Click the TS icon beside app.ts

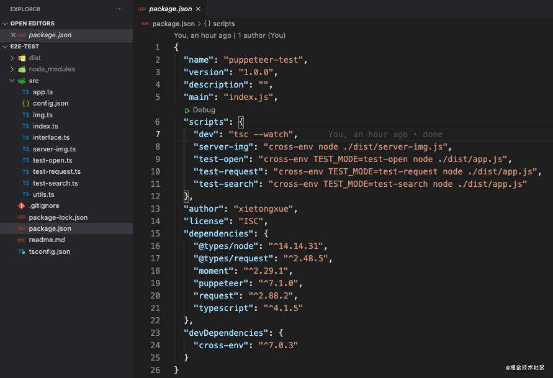coord(25,92)
